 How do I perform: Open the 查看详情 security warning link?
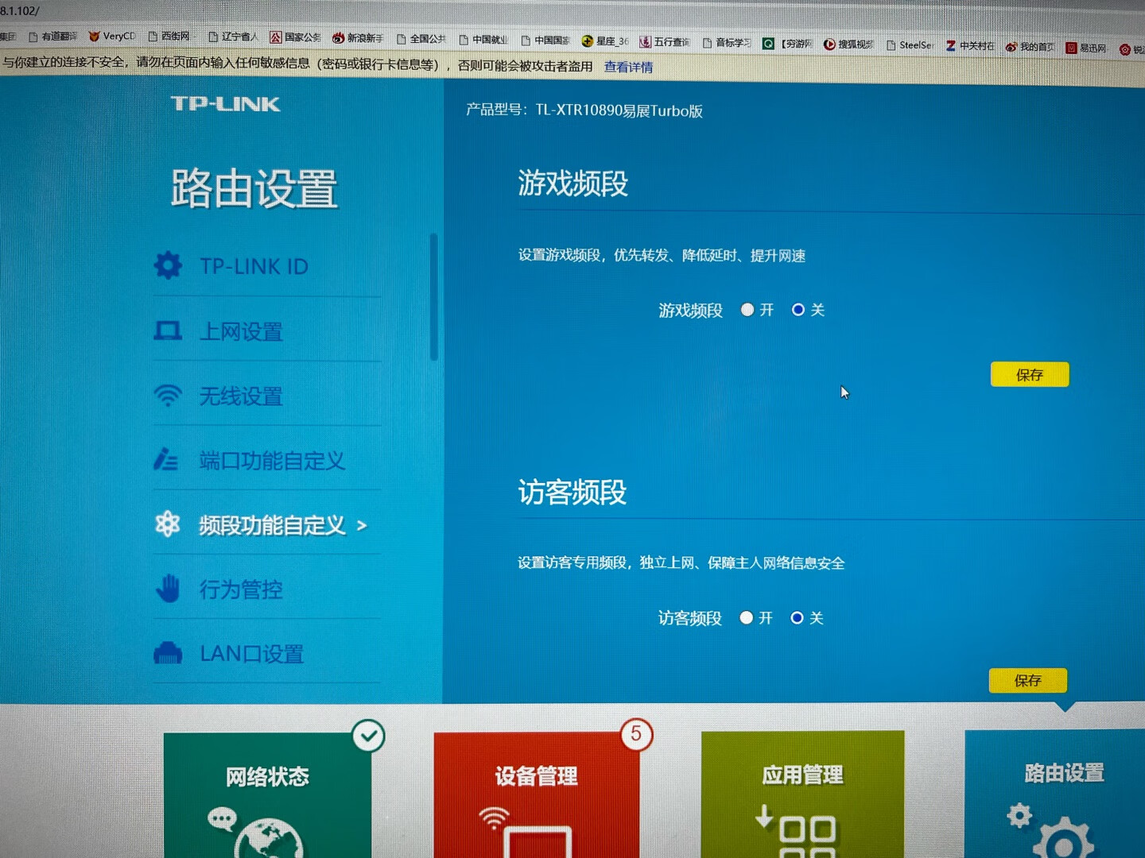point(628,67)
